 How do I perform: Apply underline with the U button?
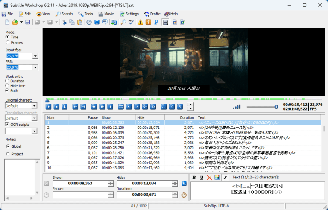coord(202,178)
